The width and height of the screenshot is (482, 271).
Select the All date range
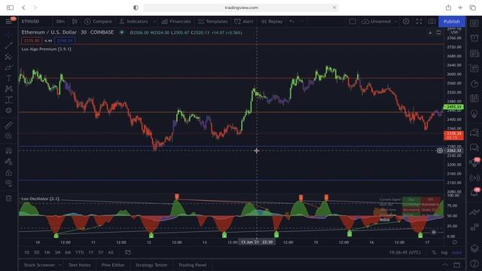(111, 252)
